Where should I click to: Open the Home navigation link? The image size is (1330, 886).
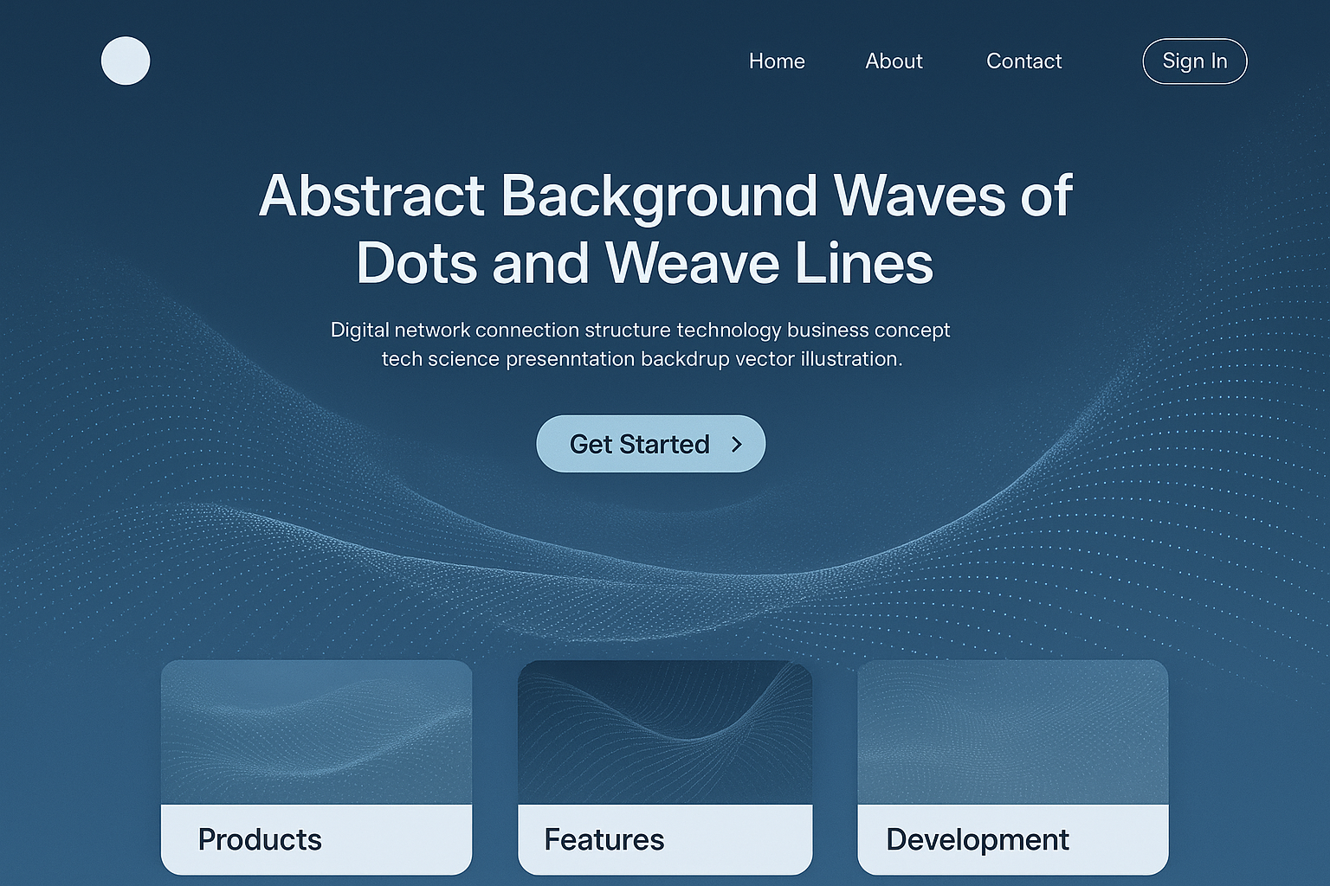point(777,61)
